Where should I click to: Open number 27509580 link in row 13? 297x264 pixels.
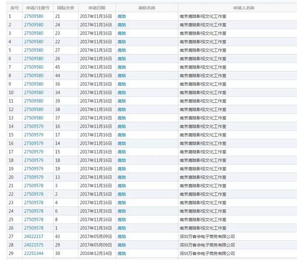pyautogui.click(x=34, y=118)
